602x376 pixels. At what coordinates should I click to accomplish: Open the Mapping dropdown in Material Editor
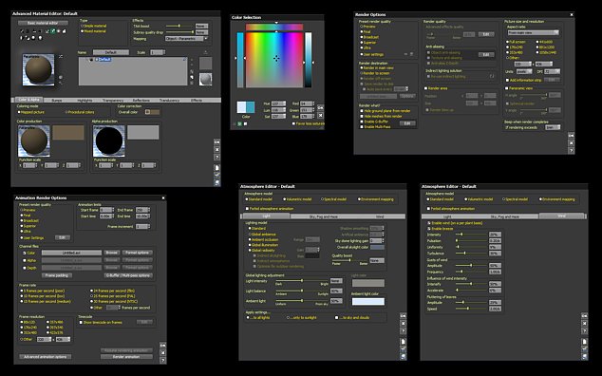pos(187,39)
